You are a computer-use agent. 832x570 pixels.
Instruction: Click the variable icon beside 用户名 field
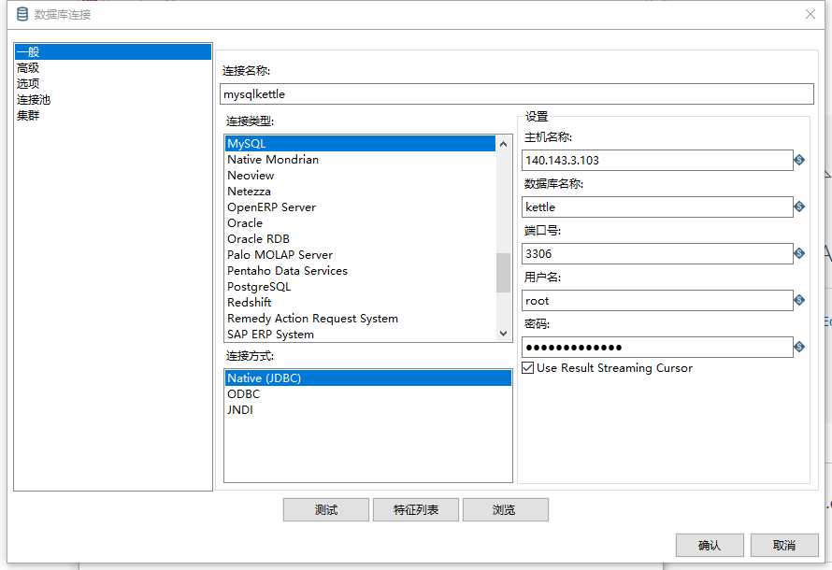pyautogui.click(x=800, y=300)
